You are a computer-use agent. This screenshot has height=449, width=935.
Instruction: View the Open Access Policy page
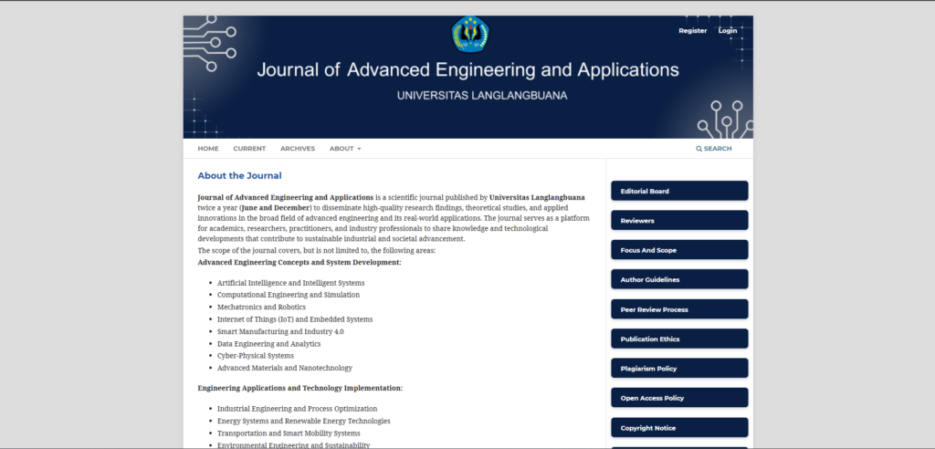tap(678, 398)
